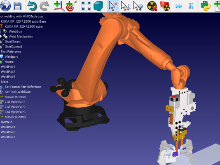220x165 pixels.
Task: Select the Weld Mechanism item
Action: click(21, 37)
